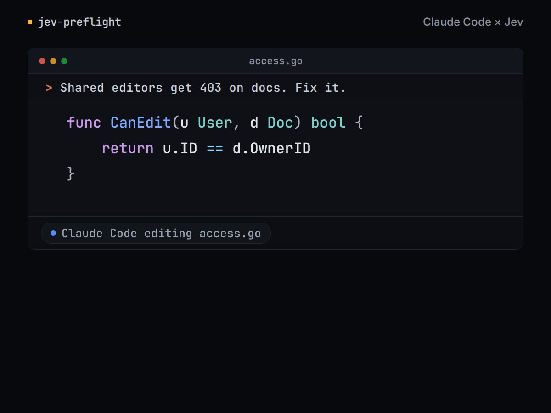Click the prompt 'Shared editors get 403 on docs. Fix it.'
The height and width of the screenshot is (413, 551).
(x=203, y=88)
